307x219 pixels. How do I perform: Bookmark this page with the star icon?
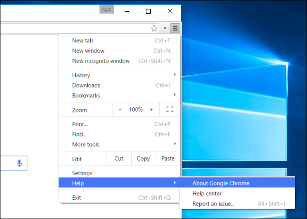point(154,28)
